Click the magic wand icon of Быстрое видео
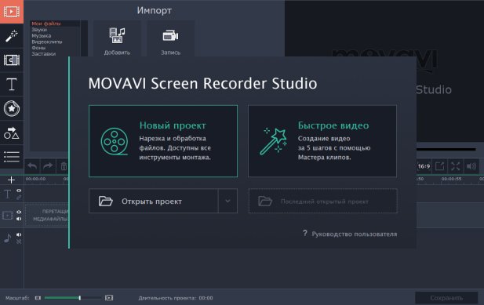 [274, 142]
